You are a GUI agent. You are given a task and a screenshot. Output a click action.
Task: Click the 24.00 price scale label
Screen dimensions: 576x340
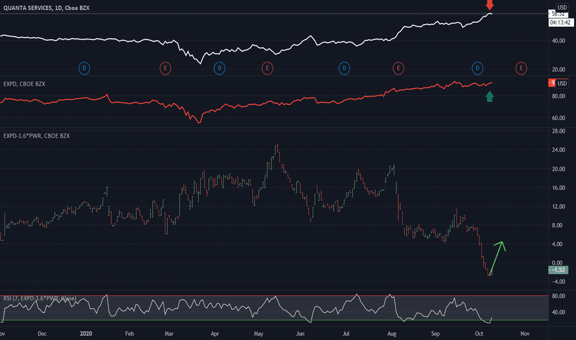[558, 150]
